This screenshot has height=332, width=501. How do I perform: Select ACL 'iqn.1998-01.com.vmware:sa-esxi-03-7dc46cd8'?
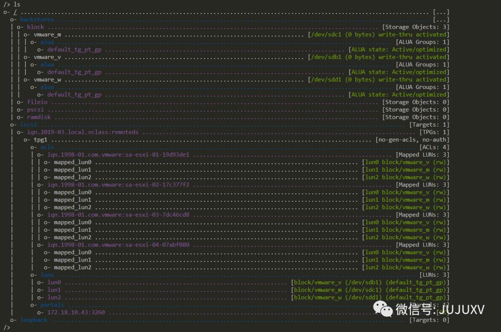[118, 215]
